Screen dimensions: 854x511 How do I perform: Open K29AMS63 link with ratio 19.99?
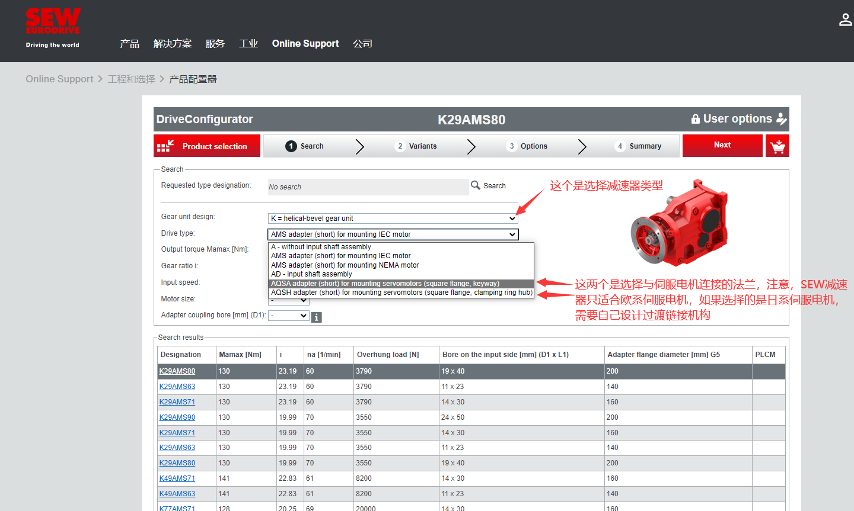[177, 448]
